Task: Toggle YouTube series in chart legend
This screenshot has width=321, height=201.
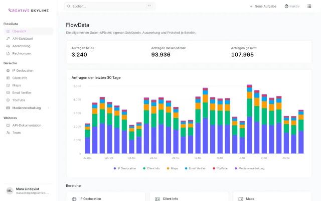Action: (220, 168)
